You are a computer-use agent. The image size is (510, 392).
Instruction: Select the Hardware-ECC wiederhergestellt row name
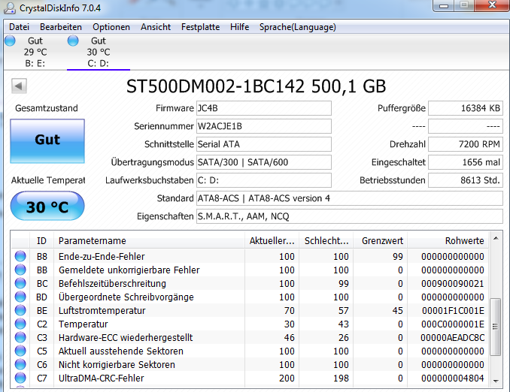(126, 337)
